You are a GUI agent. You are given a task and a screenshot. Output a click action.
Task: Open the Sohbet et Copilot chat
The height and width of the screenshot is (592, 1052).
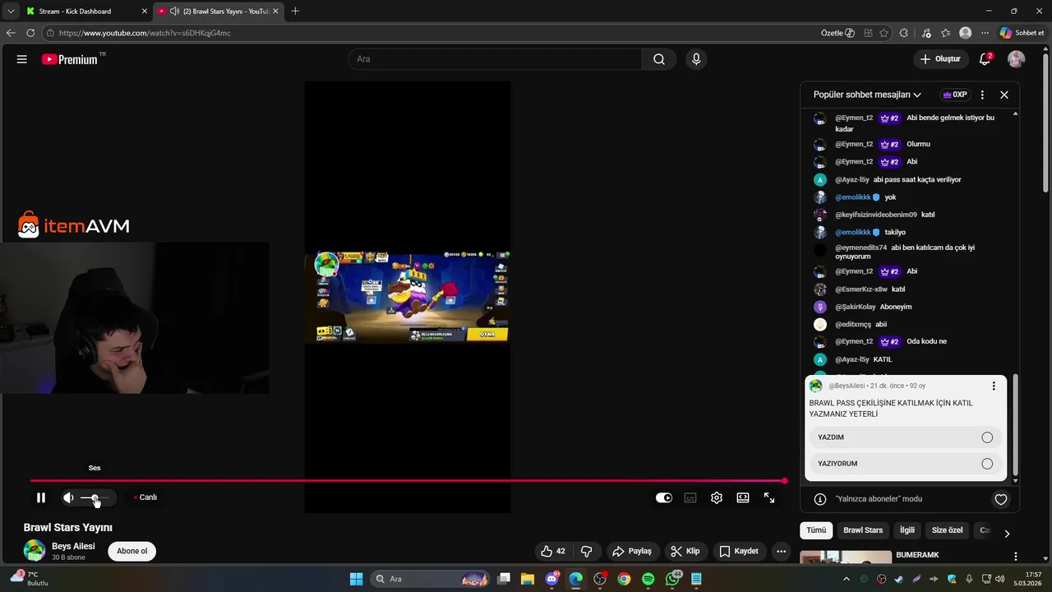1022,33
